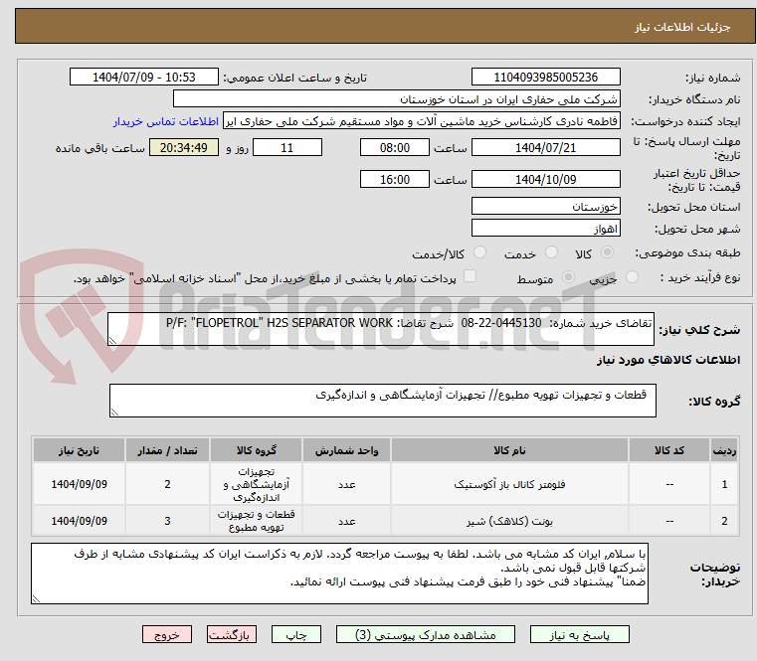757x661 pixels.
Task: Click the deadline time field 08:00
Action: coord(395,147)
